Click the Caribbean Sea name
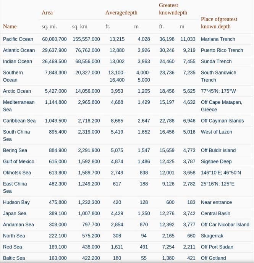Image resolution: width=254 pixels, height=263 pixels. click(19, 121)
